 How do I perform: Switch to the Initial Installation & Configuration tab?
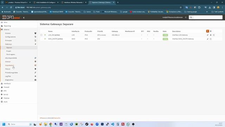pyautogui.click(x=46, y=2)
